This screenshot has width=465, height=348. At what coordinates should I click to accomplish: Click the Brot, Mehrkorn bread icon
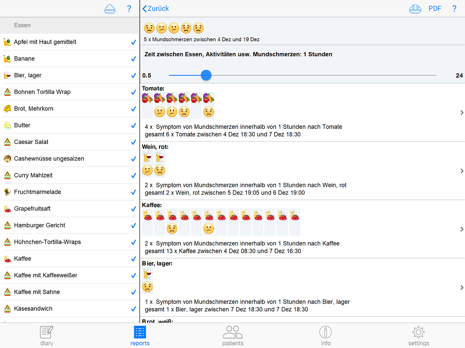pos(7,109)
